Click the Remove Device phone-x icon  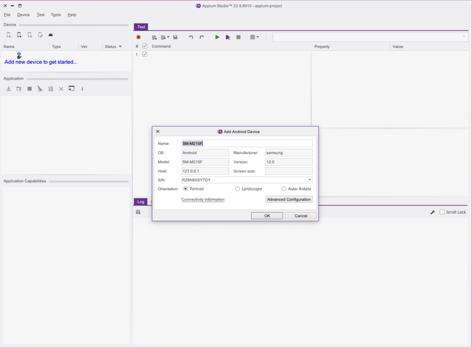tap(30, 35)
